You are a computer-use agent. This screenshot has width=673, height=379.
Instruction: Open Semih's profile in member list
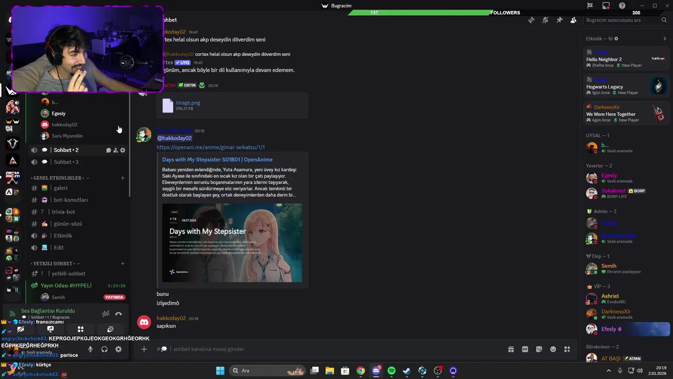tap(627, 268)
